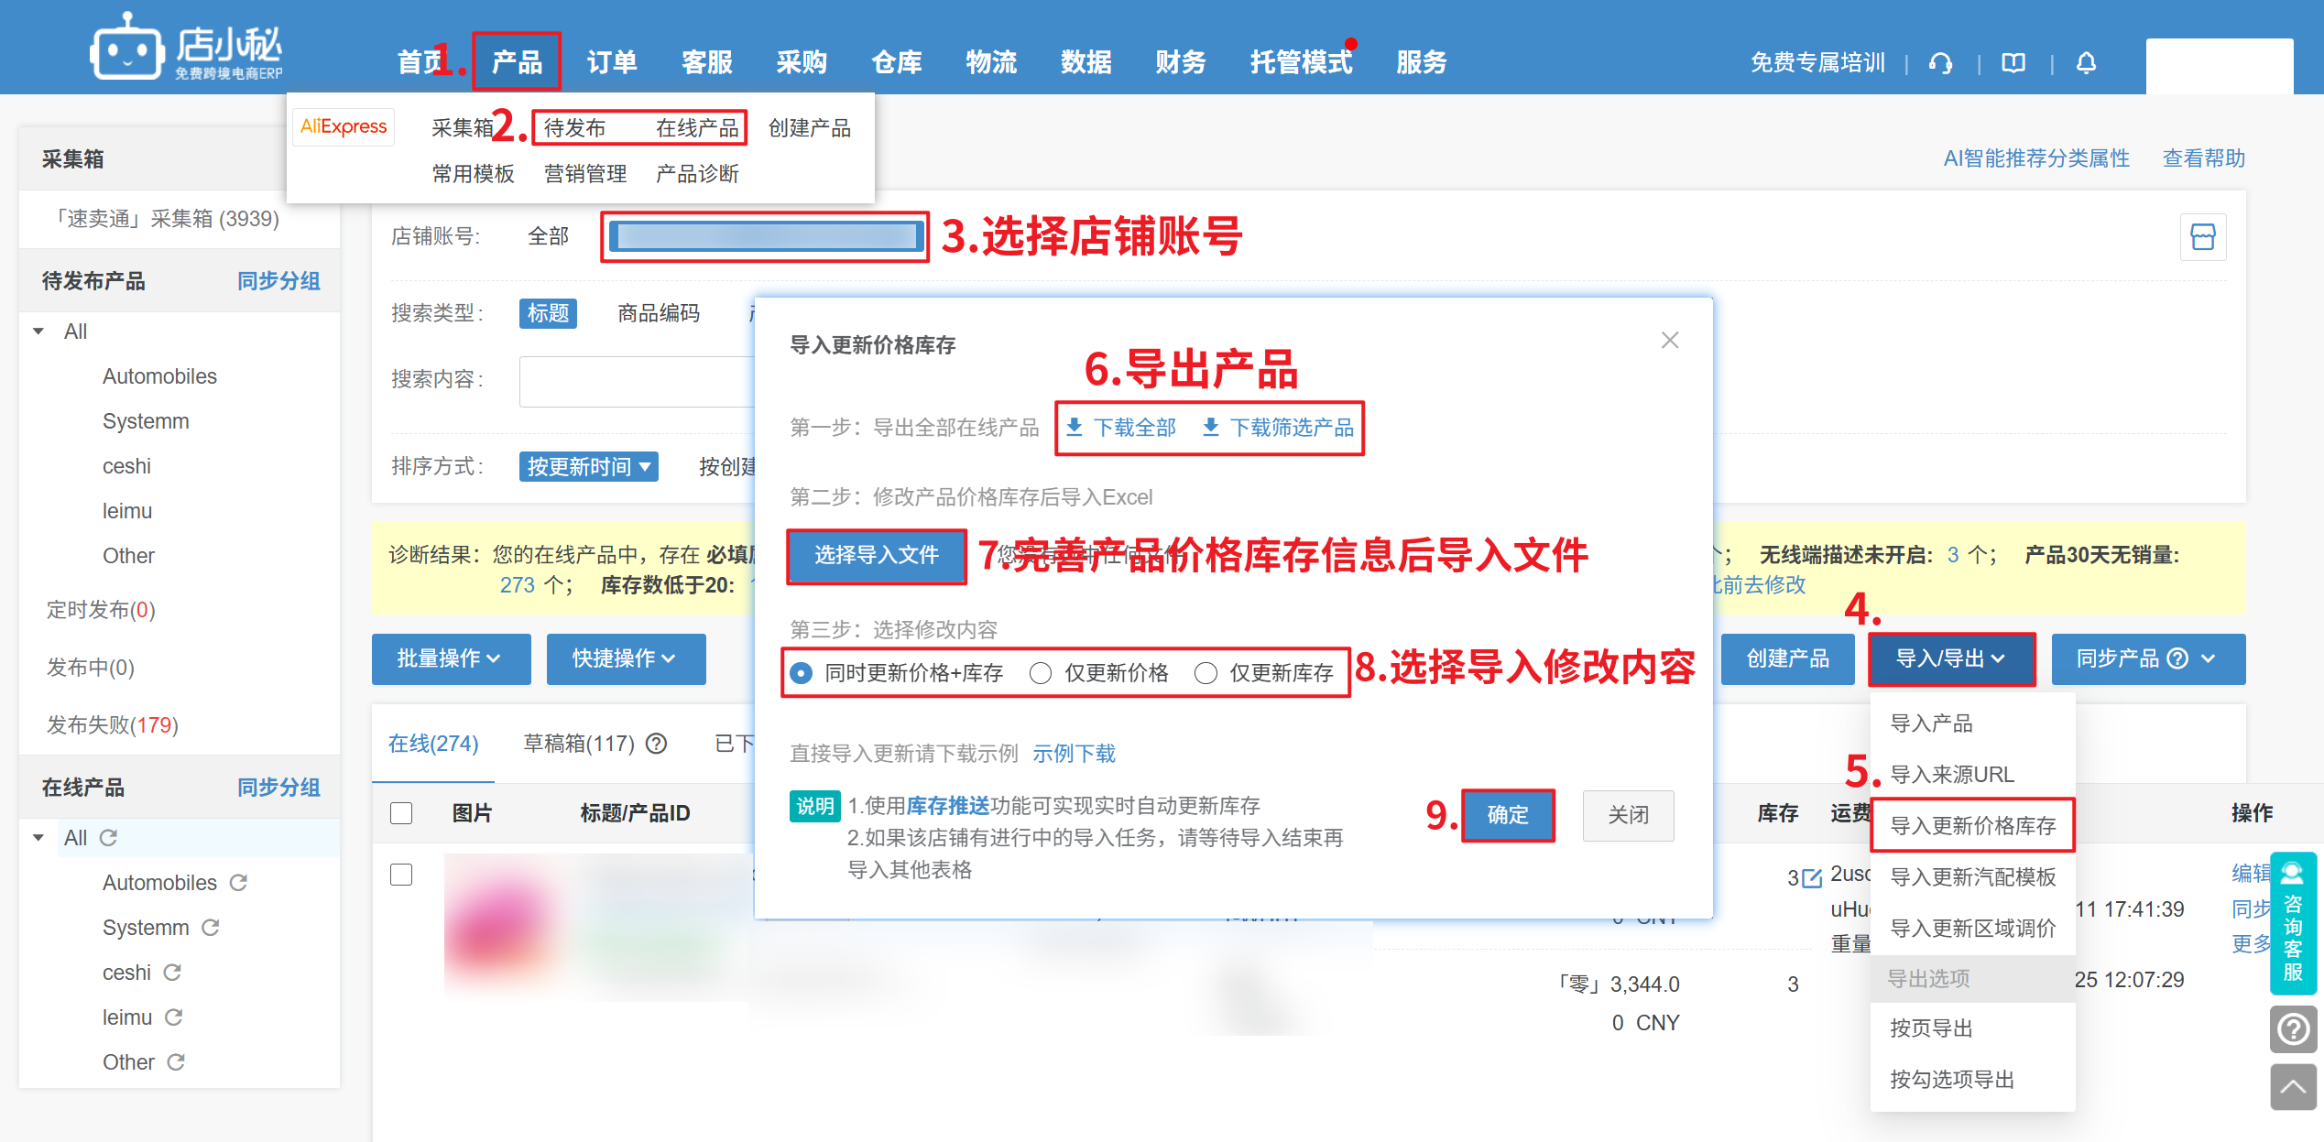The width and height of the screenshot is (2324, 1142).
Task: Click the notification bell icon
Action: [2086, 63]
